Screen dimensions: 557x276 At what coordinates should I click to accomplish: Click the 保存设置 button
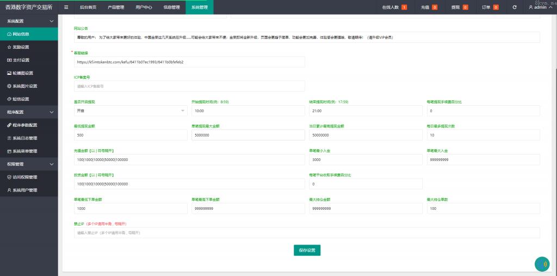point(307,250)
